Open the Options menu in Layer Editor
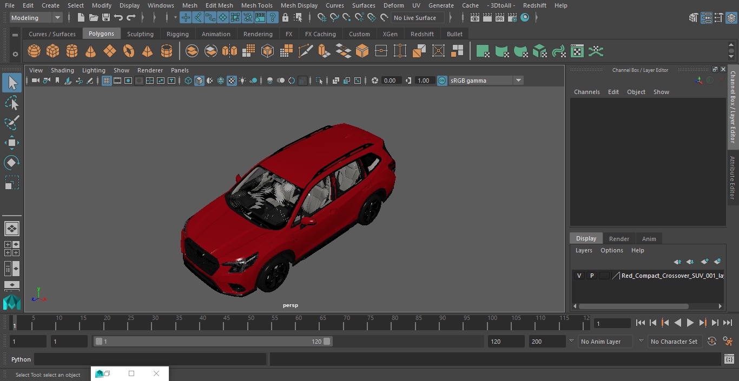The image size is (739, 381). click(612, 250)
